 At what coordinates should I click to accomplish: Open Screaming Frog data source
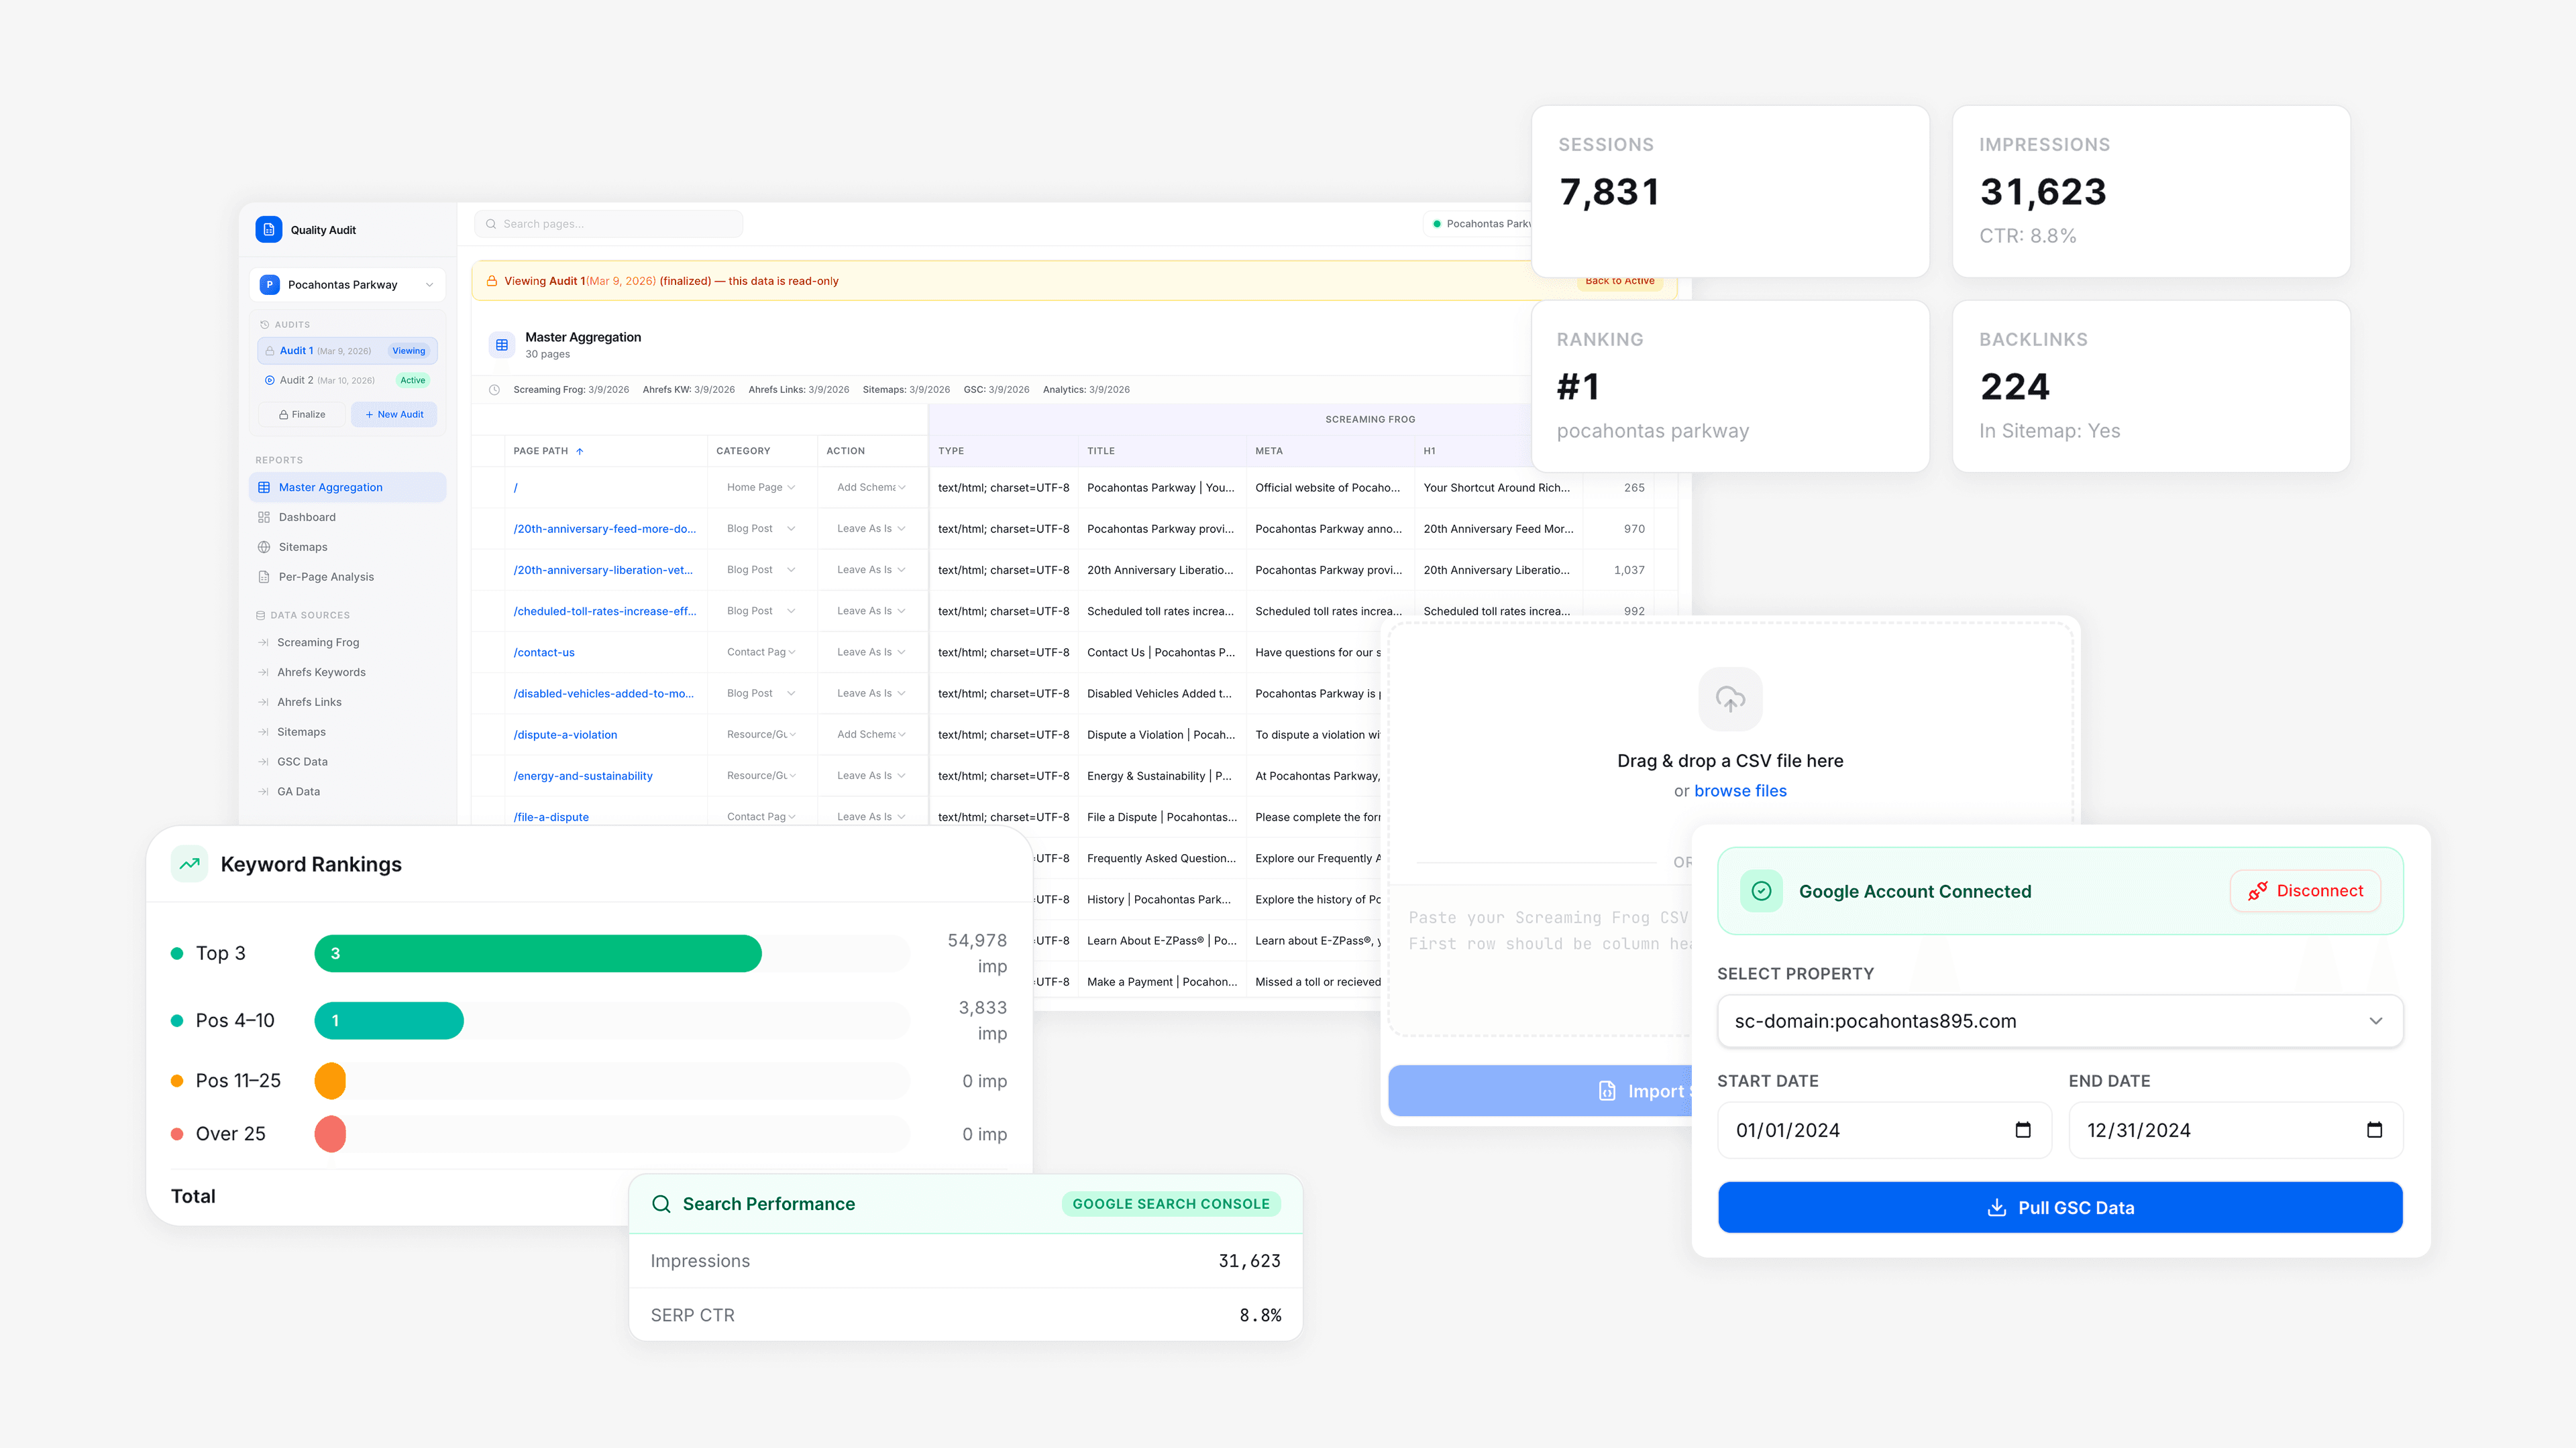pyautogui.click(x=347, y=643)
